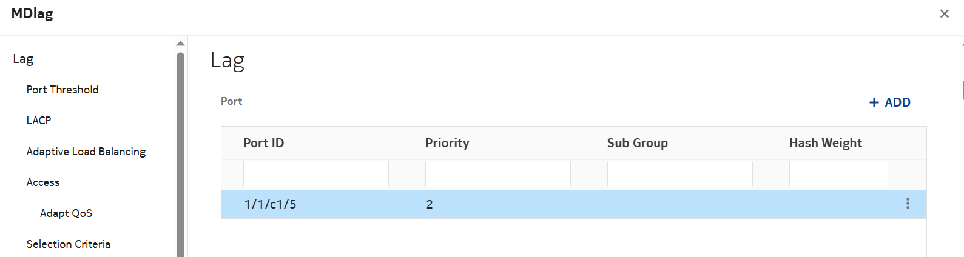
Task: Focus the Hash Weight filter field
Action: point(838,174)
